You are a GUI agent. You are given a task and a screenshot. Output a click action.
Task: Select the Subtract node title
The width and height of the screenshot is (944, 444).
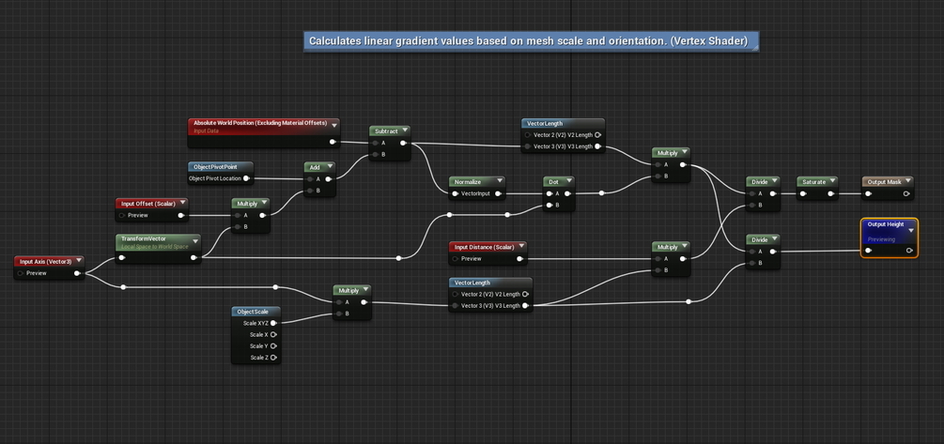(x=386, y=130)
